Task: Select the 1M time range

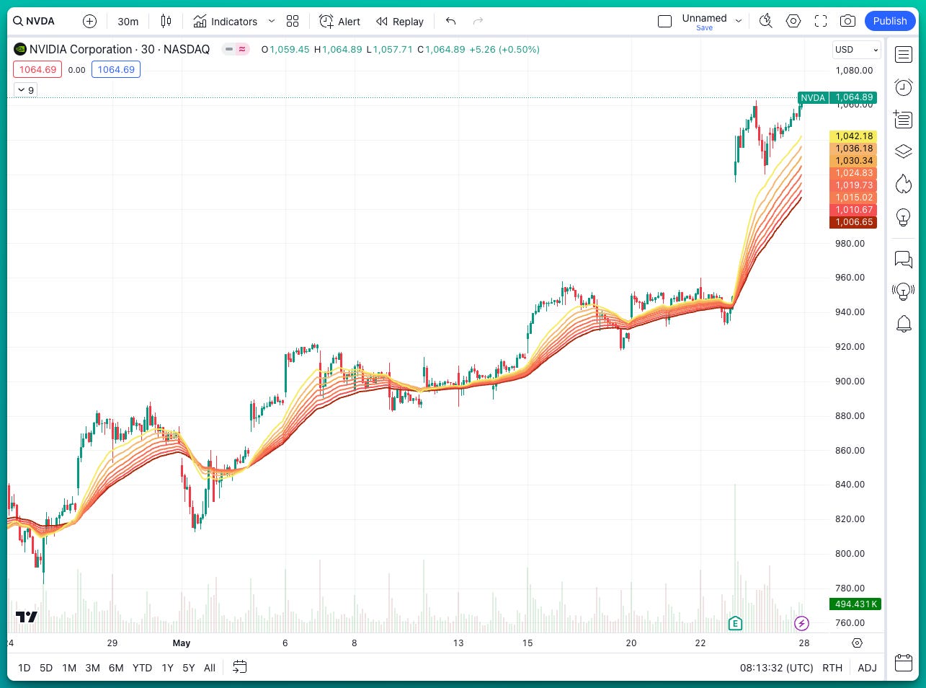Action: pyautogui.click(x=69, y=668)
